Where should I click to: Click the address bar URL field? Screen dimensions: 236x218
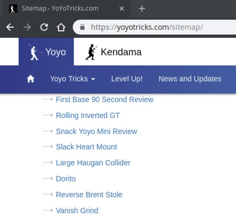point(155,27)
